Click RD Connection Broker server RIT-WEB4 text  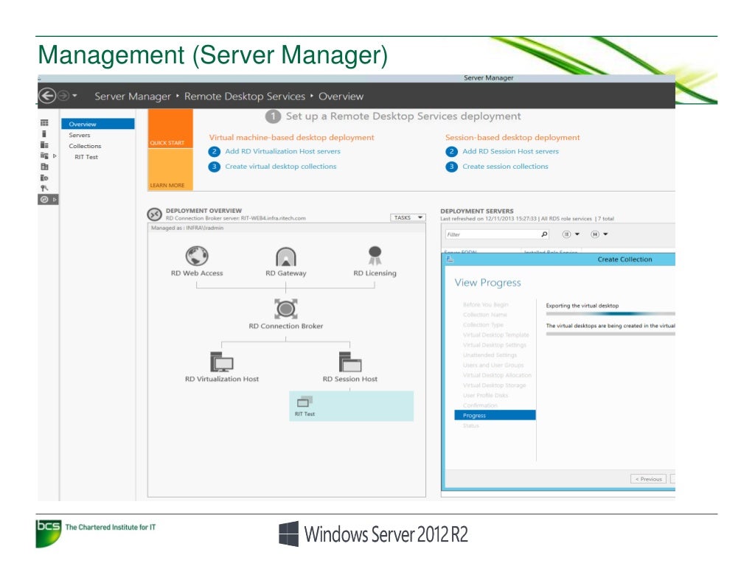(x=235, y=218)
